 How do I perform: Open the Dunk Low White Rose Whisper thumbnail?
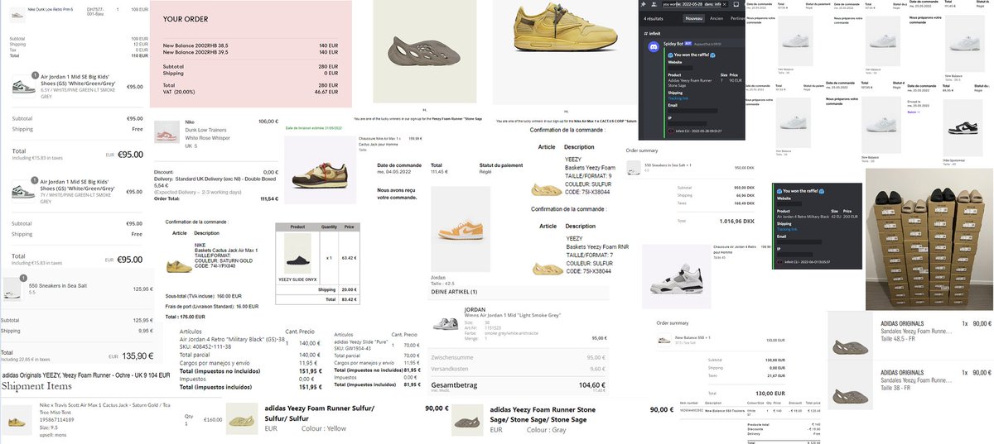166,132
